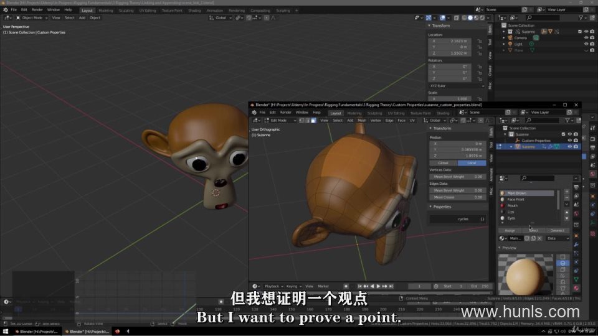The image size is (598, 336).
Task: Select rendered shading mode in back window
Action: coord(482,18)
